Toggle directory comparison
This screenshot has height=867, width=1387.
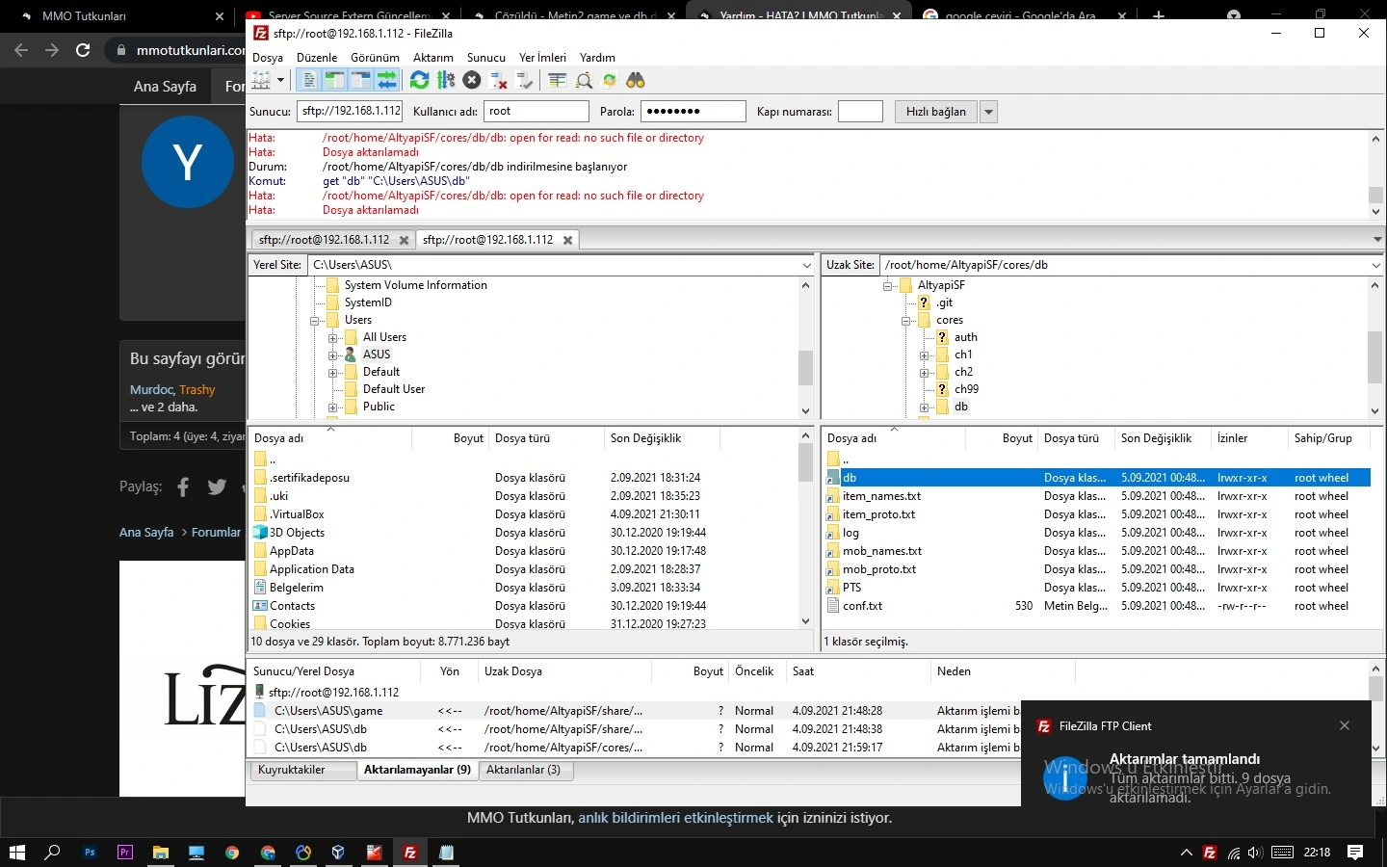click(583, 81)
